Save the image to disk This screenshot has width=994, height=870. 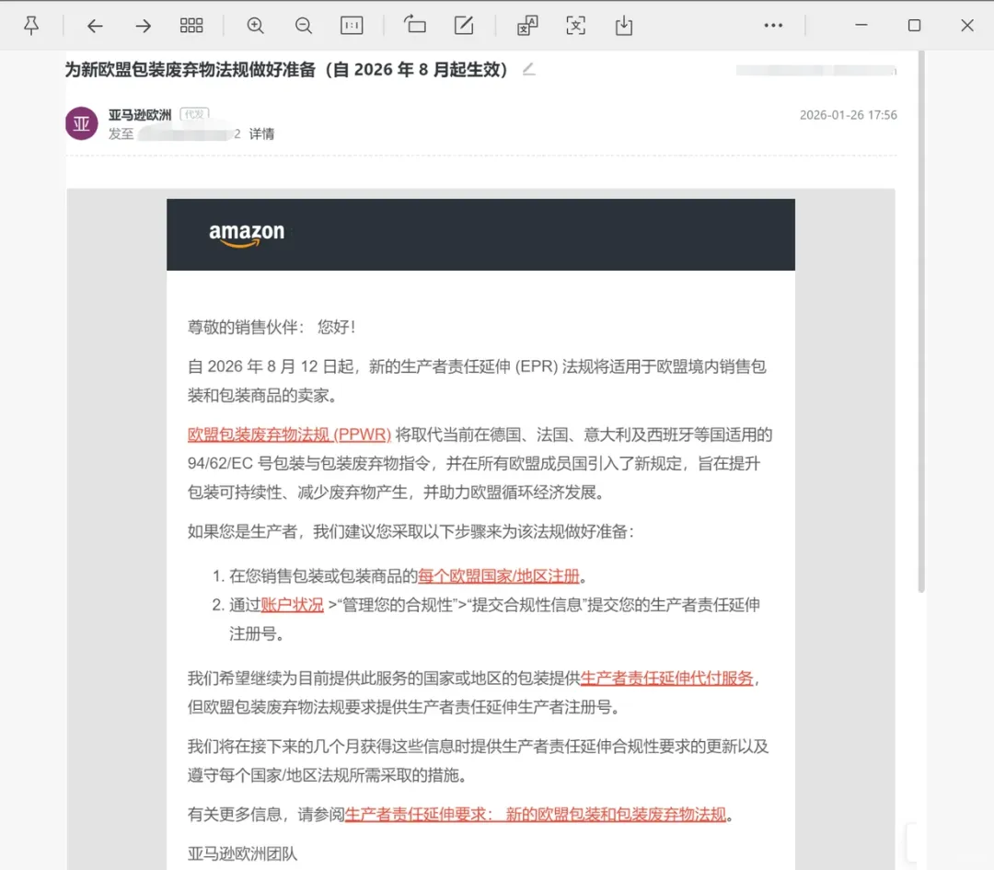tap(624, 26)
